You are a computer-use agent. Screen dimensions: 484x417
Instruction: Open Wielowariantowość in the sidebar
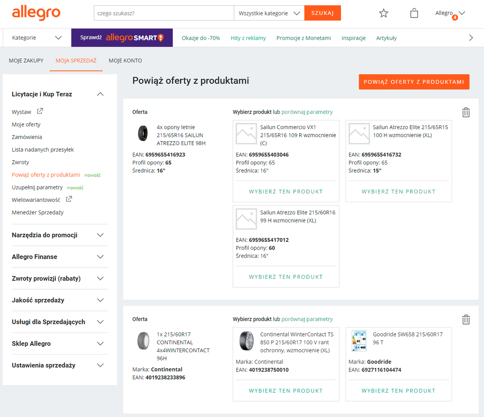(36, 200)
